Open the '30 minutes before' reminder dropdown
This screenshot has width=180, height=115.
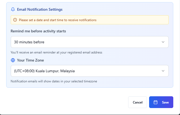coord(90,42)
